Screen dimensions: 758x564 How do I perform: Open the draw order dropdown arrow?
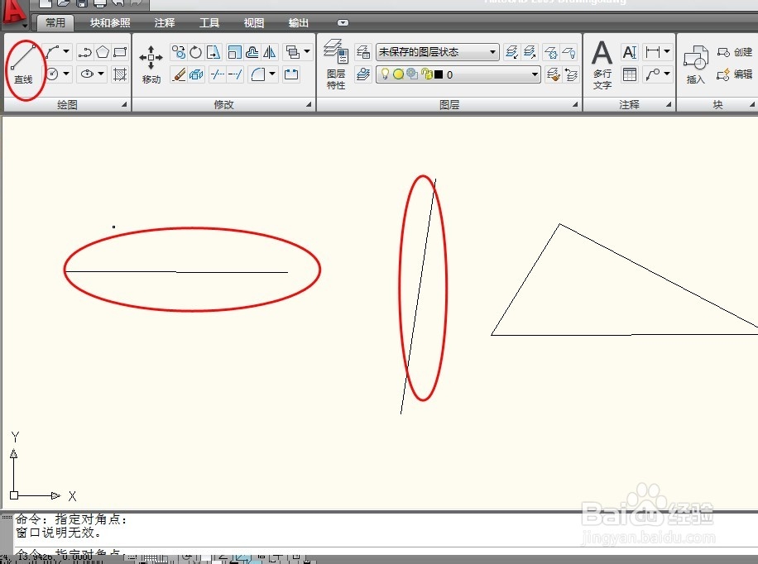click(x=307, y=51)
